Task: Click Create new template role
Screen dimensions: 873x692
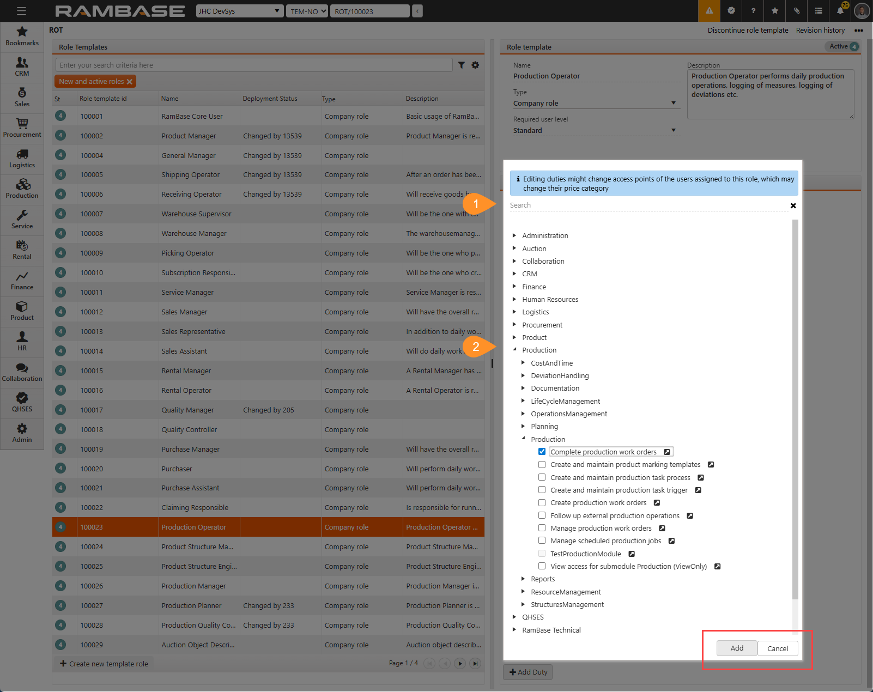Action: [104, 664]
